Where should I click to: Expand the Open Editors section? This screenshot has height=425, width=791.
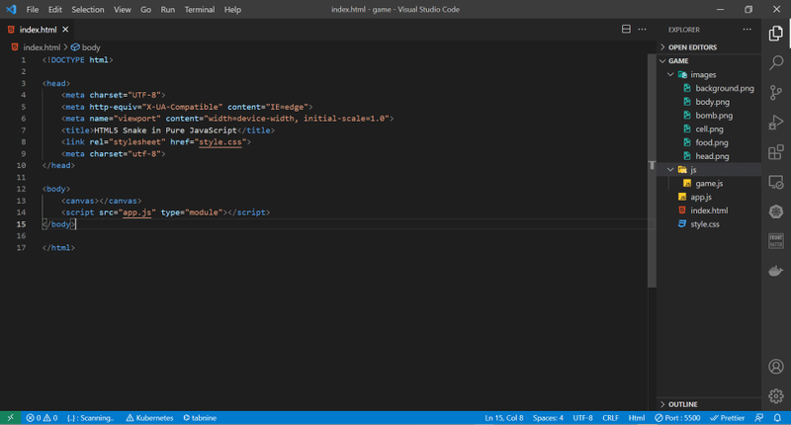(691, 46)
